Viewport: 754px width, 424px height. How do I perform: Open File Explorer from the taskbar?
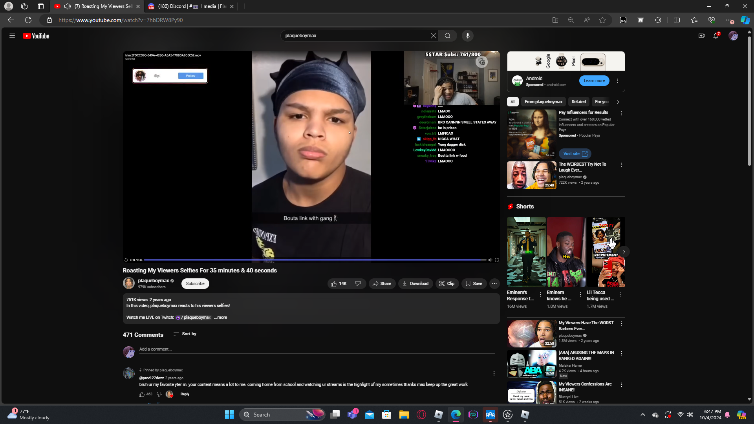tap(404, 415)
